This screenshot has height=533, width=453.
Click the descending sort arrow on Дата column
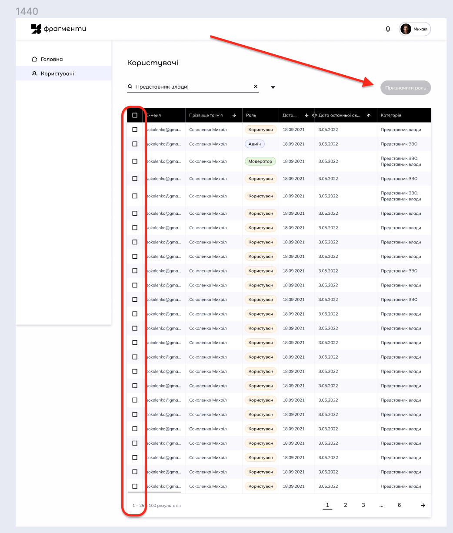(307, 115)
